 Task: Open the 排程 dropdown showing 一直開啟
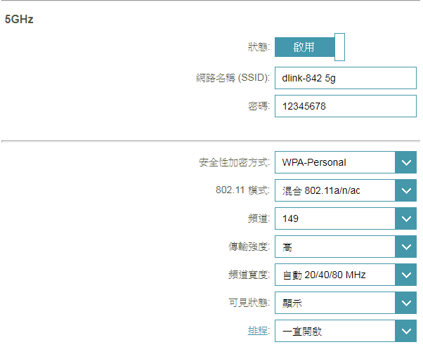[x=346, y=331]
